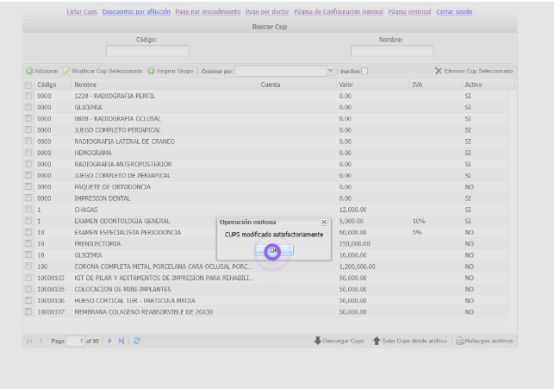Go to last page arrow icon
554x389 pixels.
pyautogui.click(x=121, y=341)
